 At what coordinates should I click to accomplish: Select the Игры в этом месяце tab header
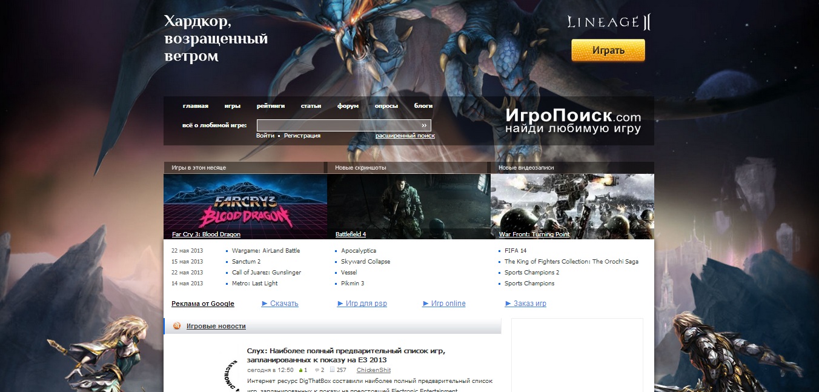pyautogui.click(x=244, y=167)
